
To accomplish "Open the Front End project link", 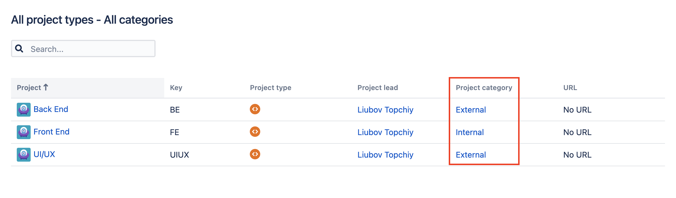I will click(51, 132).
